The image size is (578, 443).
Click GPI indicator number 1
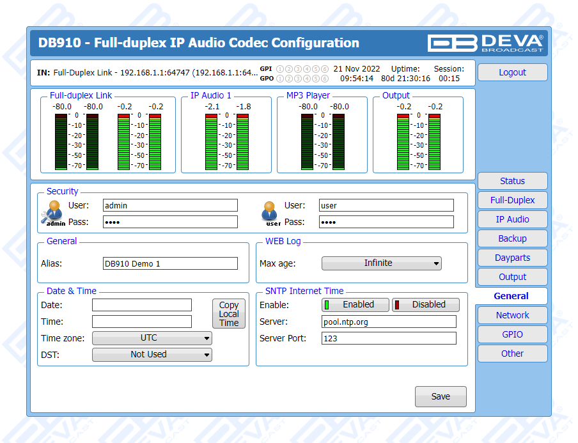click(280, 69)
